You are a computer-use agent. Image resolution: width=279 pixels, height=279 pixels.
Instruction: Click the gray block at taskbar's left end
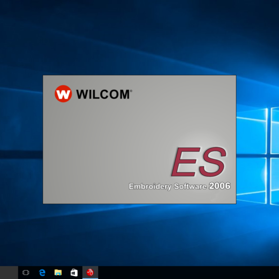9,272
